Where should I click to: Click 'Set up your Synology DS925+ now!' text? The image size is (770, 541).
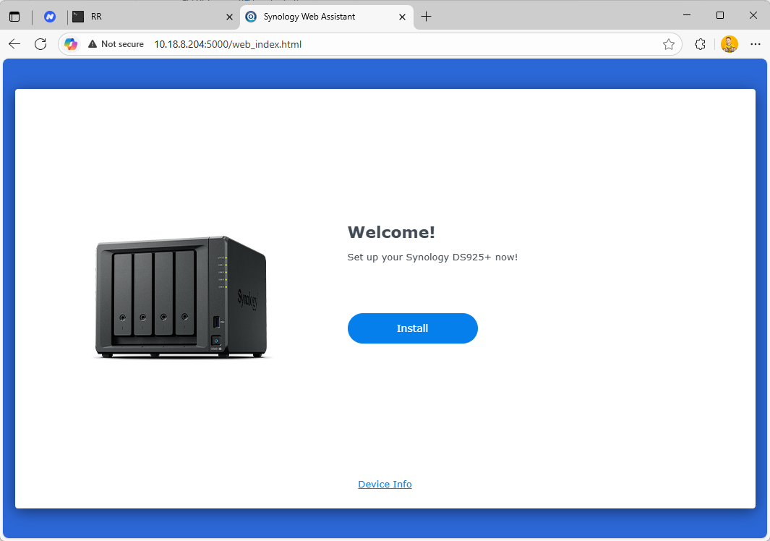[x=432, y=257]
